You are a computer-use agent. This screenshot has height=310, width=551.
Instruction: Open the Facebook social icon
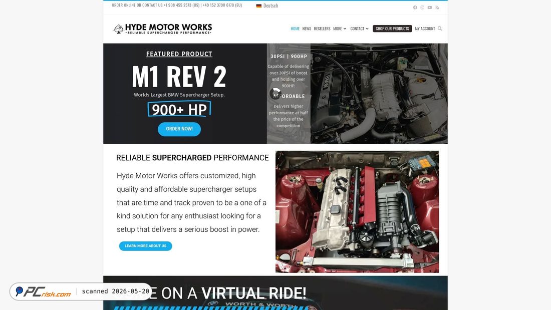[415, 8]
